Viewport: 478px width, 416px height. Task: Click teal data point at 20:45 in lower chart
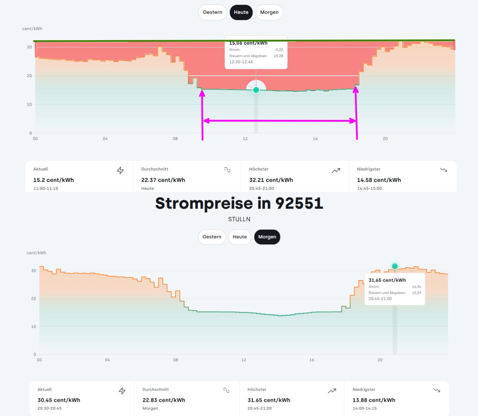point(395,266)
